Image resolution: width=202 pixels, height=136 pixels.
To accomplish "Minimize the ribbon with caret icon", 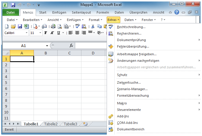I will click(x=170, y=12).
